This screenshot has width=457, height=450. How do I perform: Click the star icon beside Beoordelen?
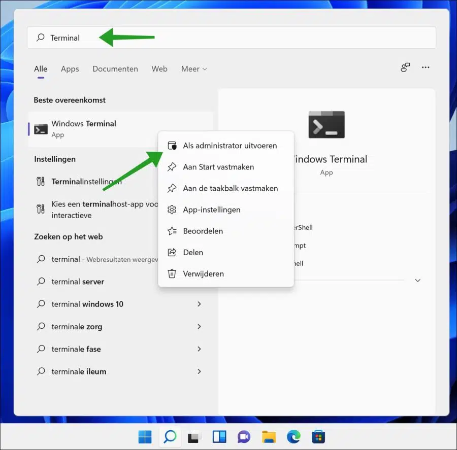tap(172, 231)
